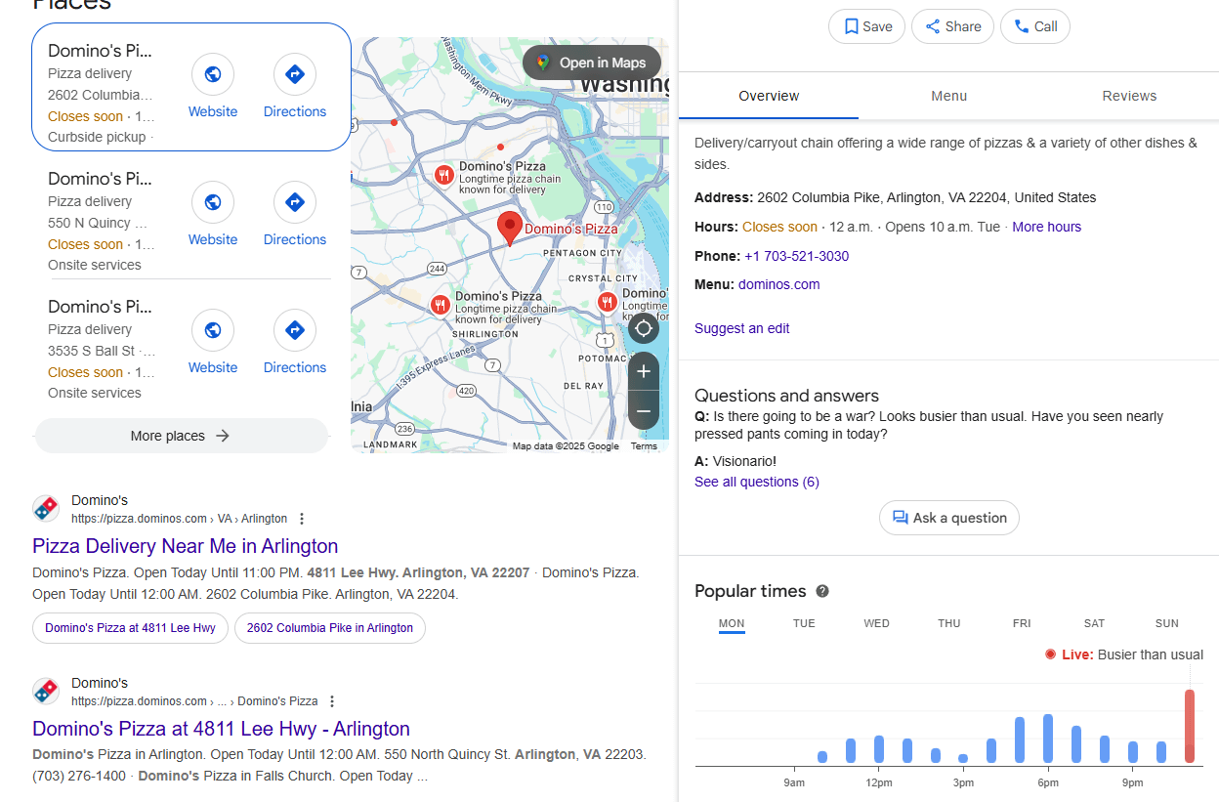This screenshot has height=802, width=1219.
Task: Click the Save button
Action: [x=867, y=26]
